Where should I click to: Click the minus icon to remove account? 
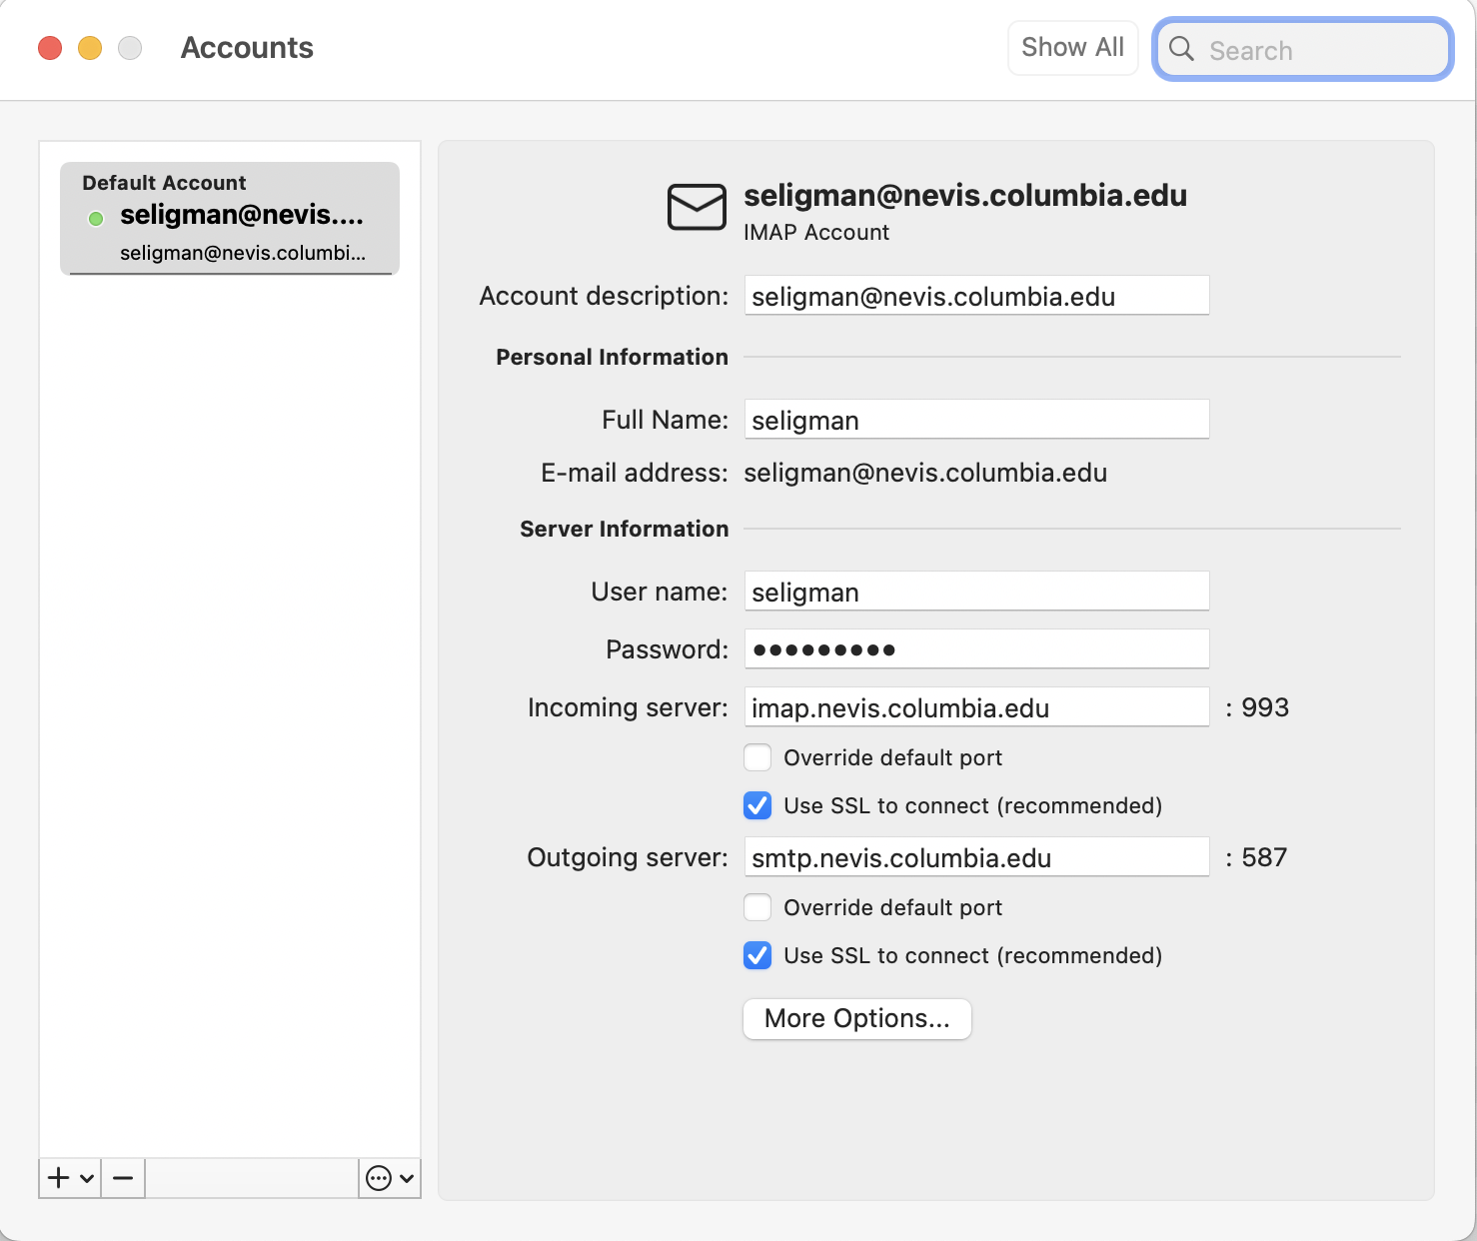[123, 1178]
